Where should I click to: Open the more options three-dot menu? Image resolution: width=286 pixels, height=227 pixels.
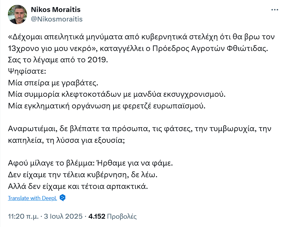(274, 10)
